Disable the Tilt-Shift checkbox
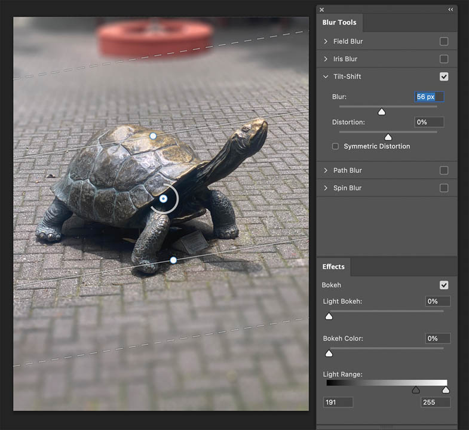The width and height of the screenshot is (469, 430). point(443,76)
